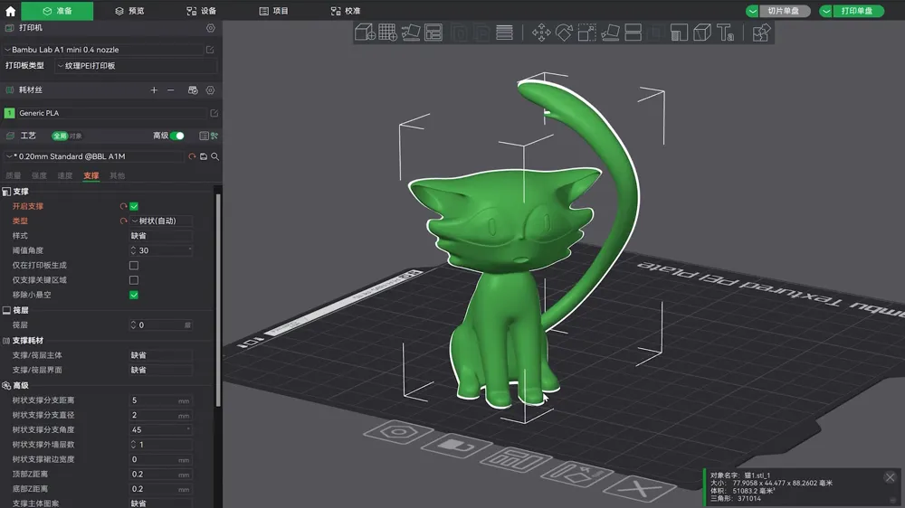This screenshot has width=905, height=508.
Task: Open the support 类型 树状(自动) dropdown
Action: click(161, 221)
